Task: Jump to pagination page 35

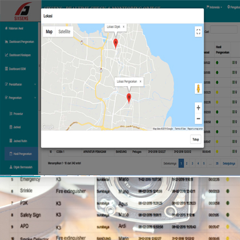Action: pyautogui.click(x=217, y=163)
